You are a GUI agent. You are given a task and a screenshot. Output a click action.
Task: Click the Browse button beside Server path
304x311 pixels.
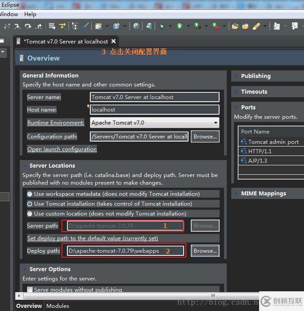205,226
